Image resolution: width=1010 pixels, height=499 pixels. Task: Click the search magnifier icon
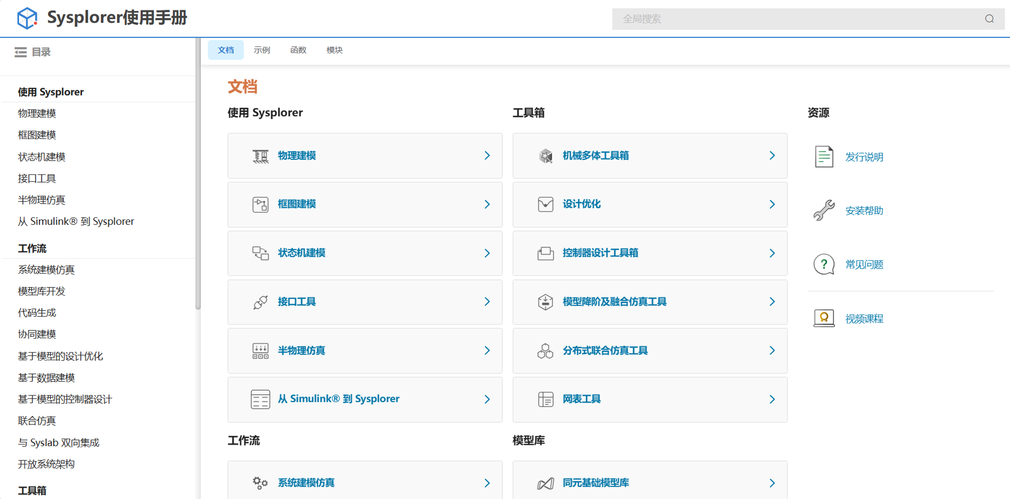tap(989, 19)
